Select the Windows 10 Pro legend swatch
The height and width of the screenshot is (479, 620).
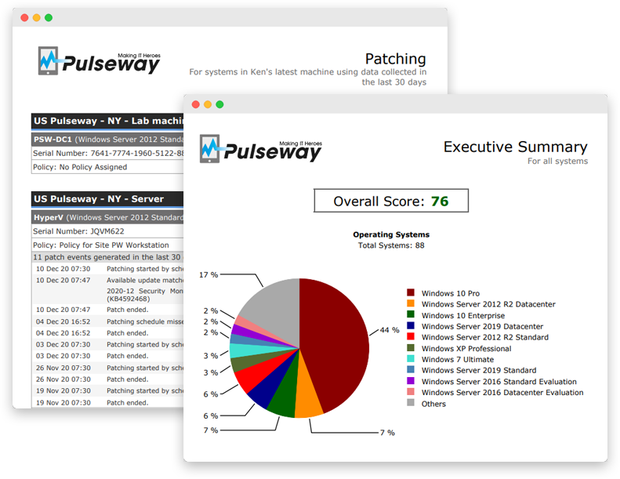tap(410, 293)
